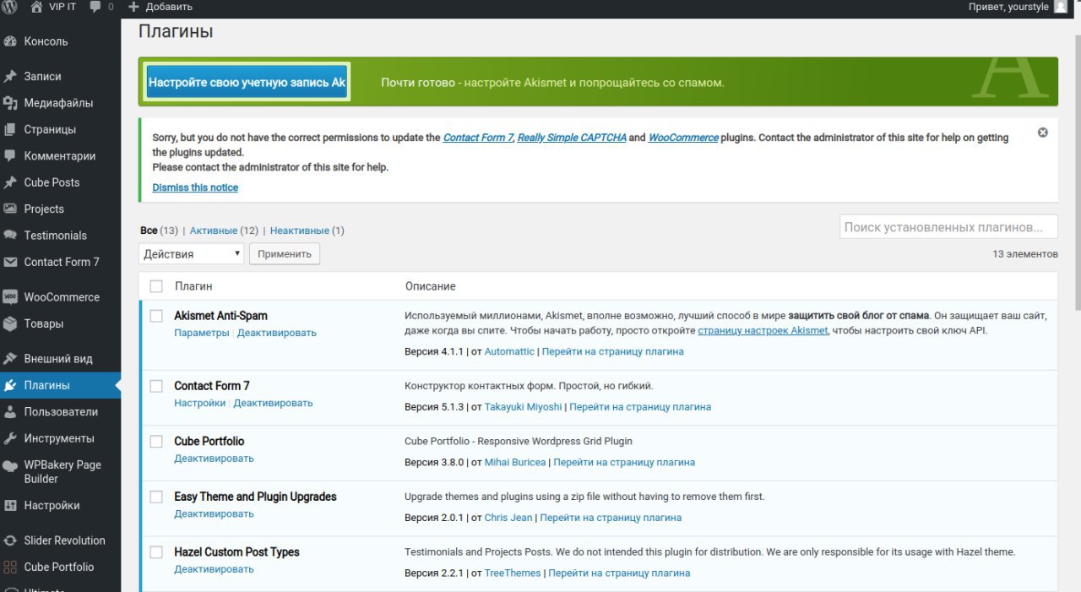Viewport: 1081px width, 592px height.
Task: Click the WooCommerce icon in the sidebar
Action: click(10, 297)
